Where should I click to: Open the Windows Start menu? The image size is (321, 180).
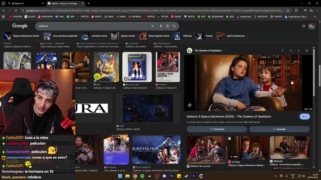coord(120,176)
